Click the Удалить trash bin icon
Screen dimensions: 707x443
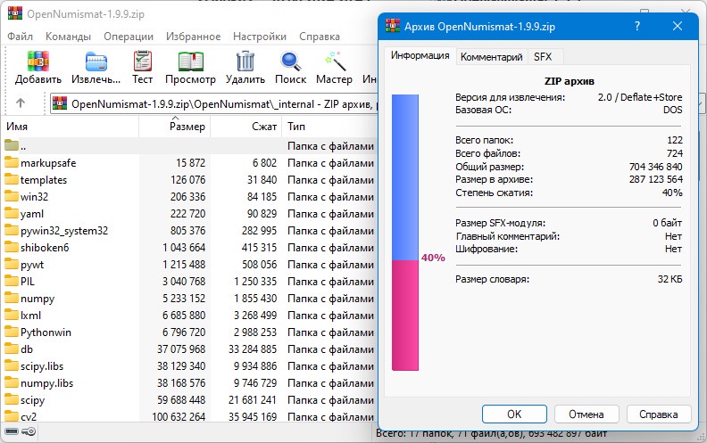point(245,62)
